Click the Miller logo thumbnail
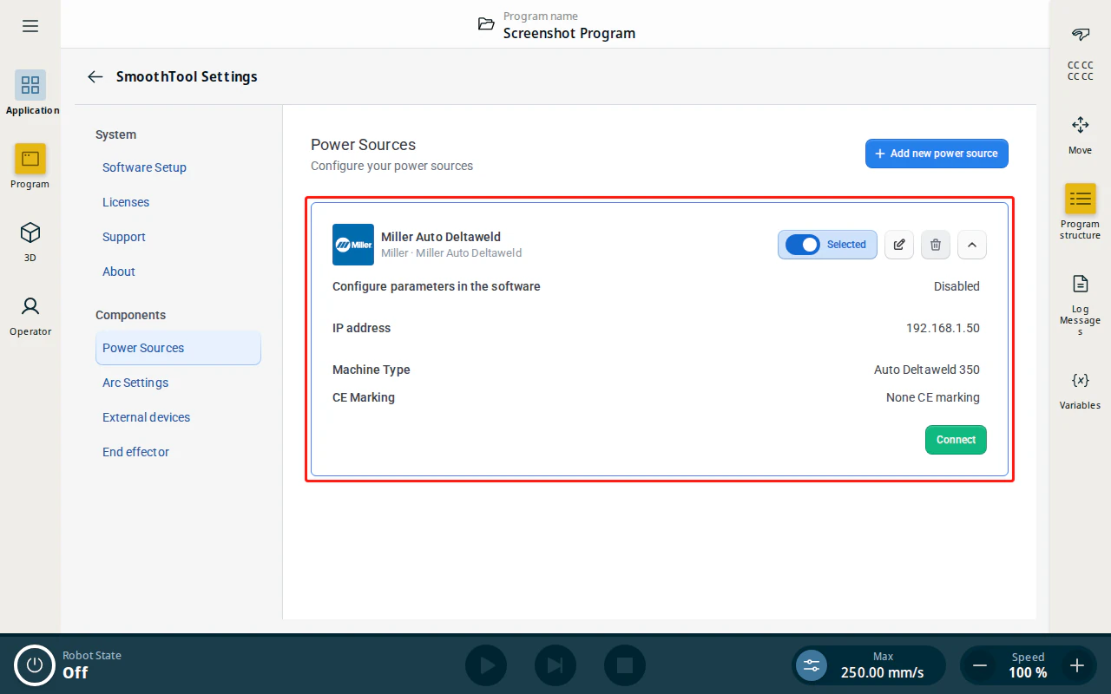Image resolution: width=1111 pixels, height=694 pixels. [x=353, y=245]
